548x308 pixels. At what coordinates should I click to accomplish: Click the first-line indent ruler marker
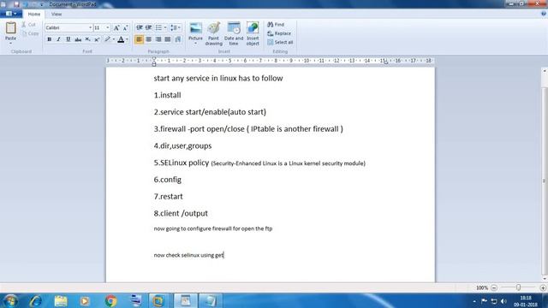(154, 59)
